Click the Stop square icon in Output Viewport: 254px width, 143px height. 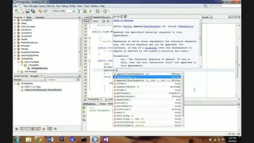point(84,116)
